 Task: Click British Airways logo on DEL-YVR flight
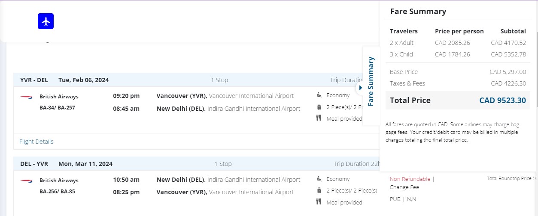(26, 181)
